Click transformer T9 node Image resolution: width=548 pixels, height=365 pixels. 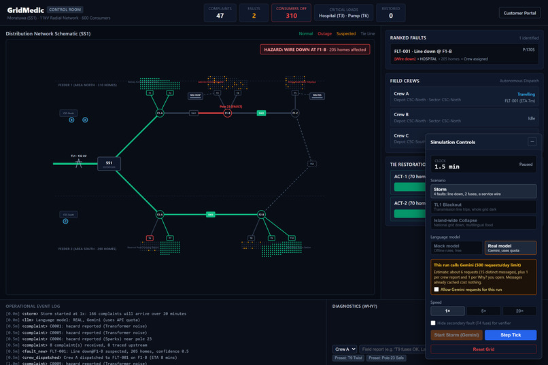271,238
